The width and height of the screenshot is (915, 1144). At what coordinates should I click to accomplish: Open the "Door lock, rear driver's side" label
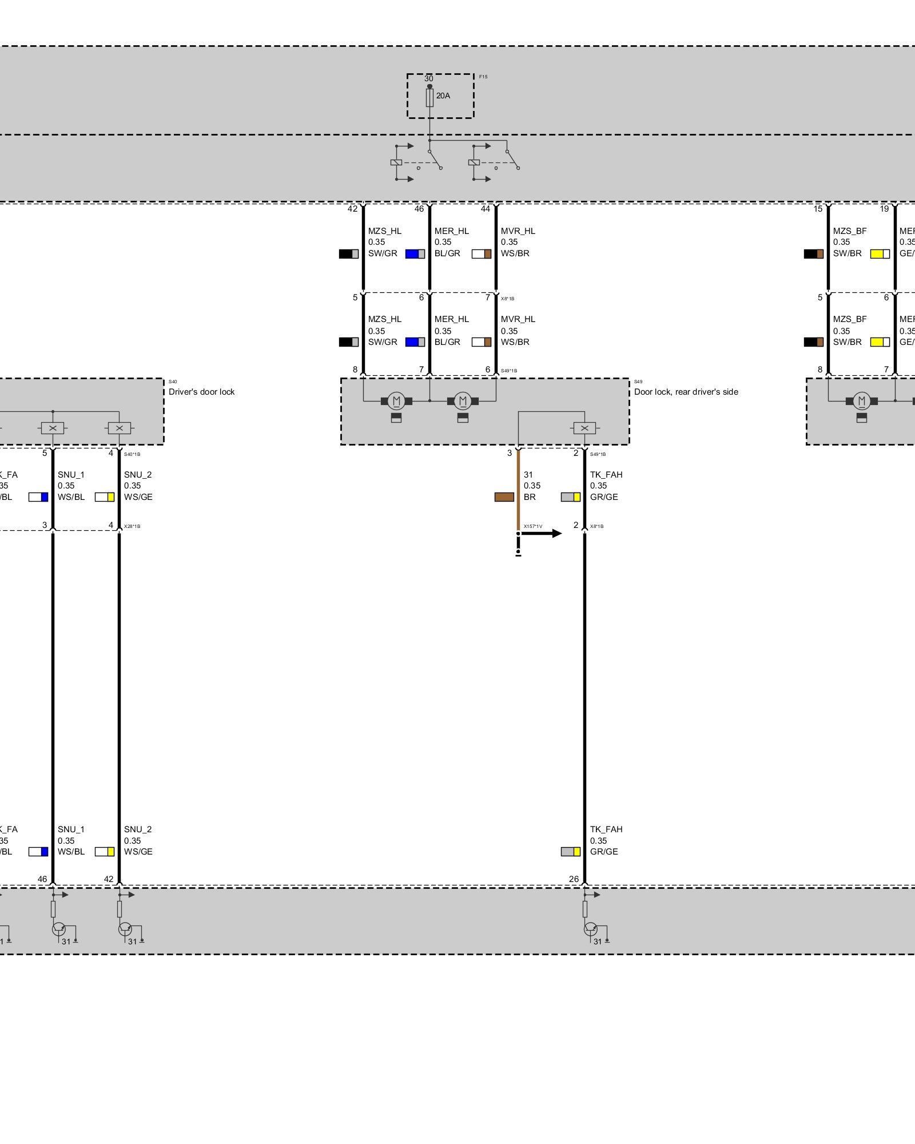tap(686, 392)
